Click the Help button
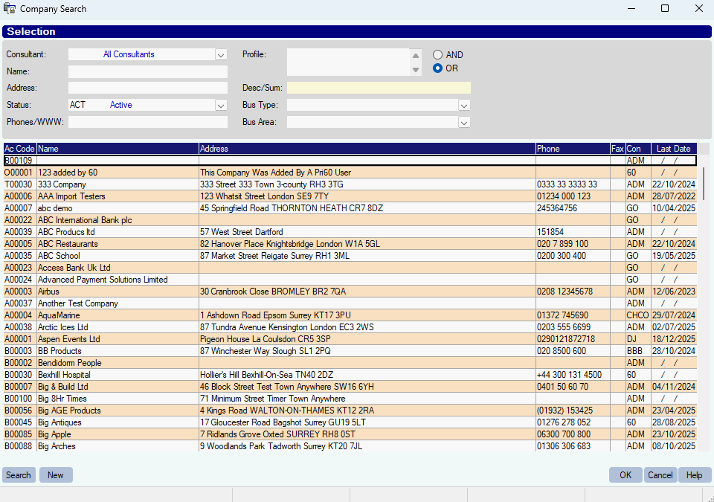Screen dimensions: 714x502 click(695, 475)
